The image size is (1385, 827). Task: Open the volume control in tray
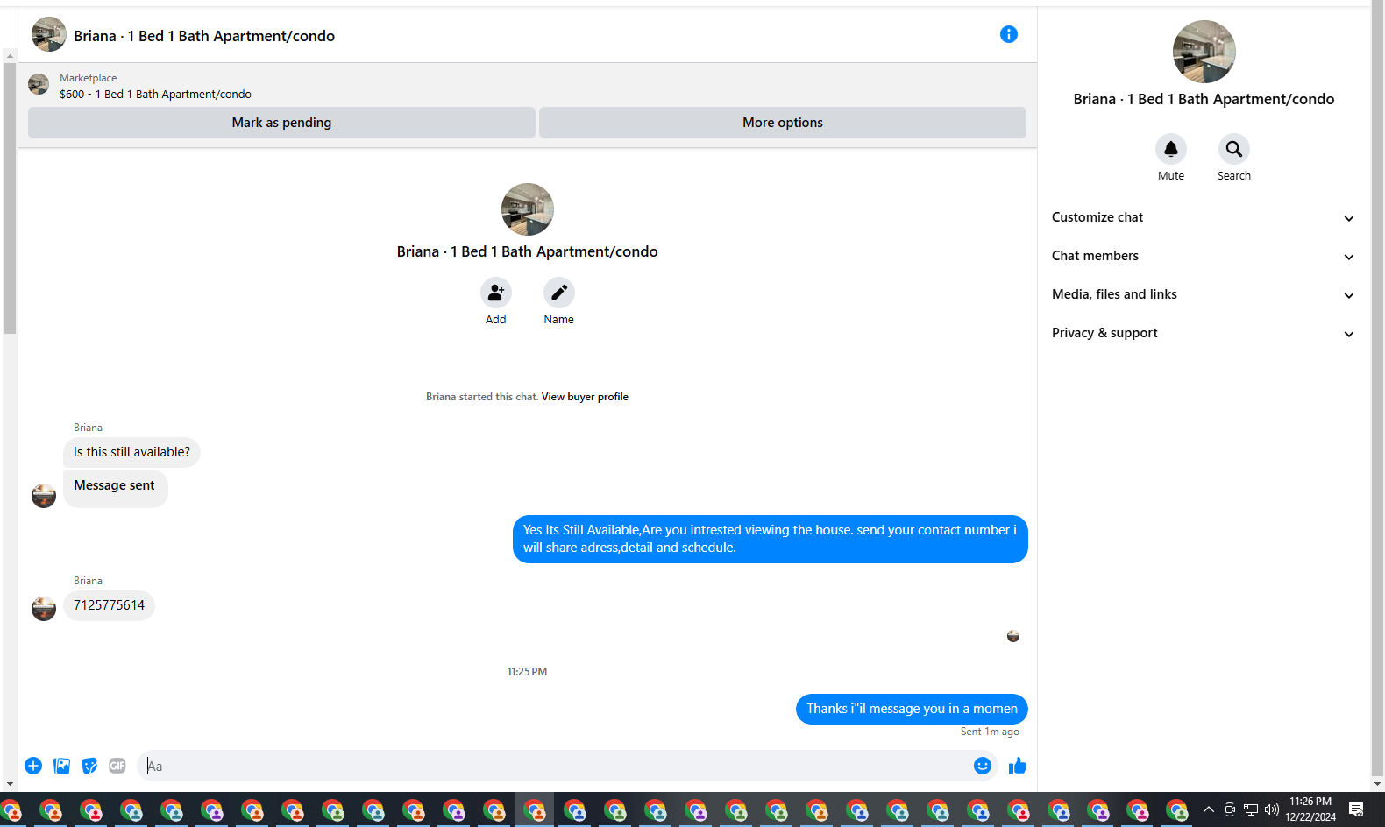pos(1272,809)
